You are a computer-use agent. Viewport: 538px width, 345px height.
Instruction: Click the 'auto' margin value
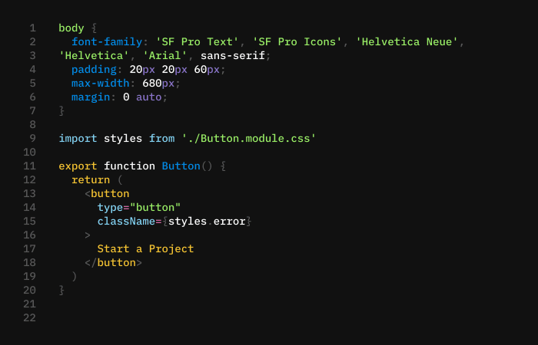pyautogui.click(x=149, y=97)
